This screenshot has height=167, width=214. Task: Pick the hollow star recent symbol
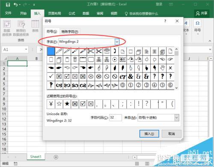coord(59,104)
